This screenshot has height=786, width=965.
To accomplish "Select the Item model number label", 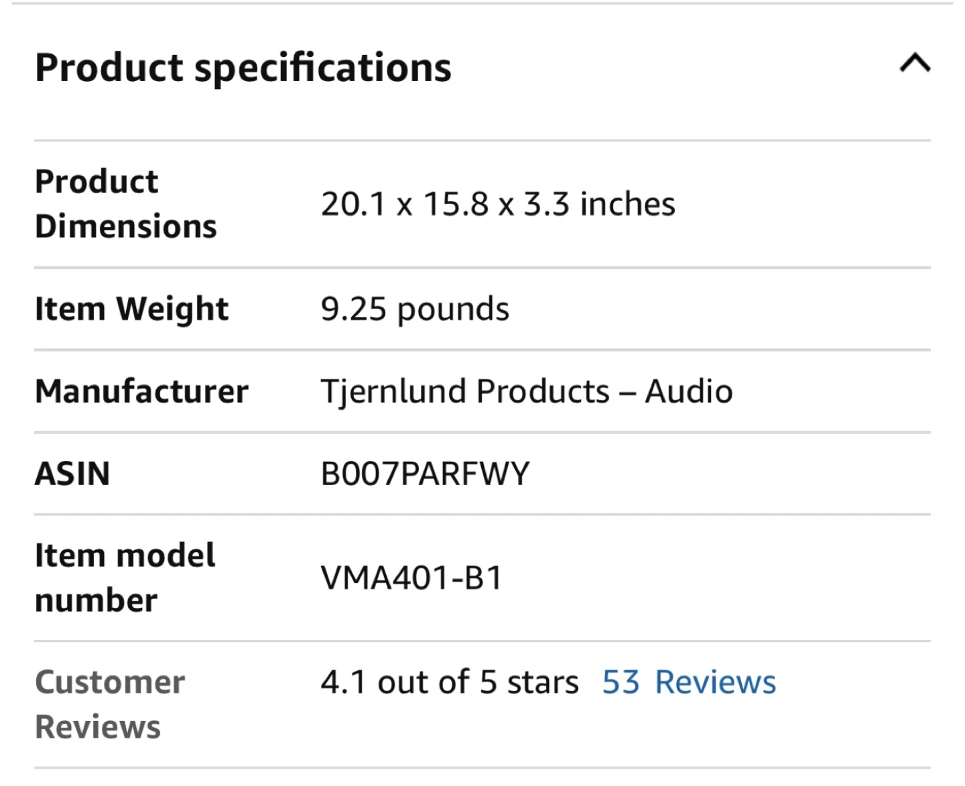I will 125,578.
